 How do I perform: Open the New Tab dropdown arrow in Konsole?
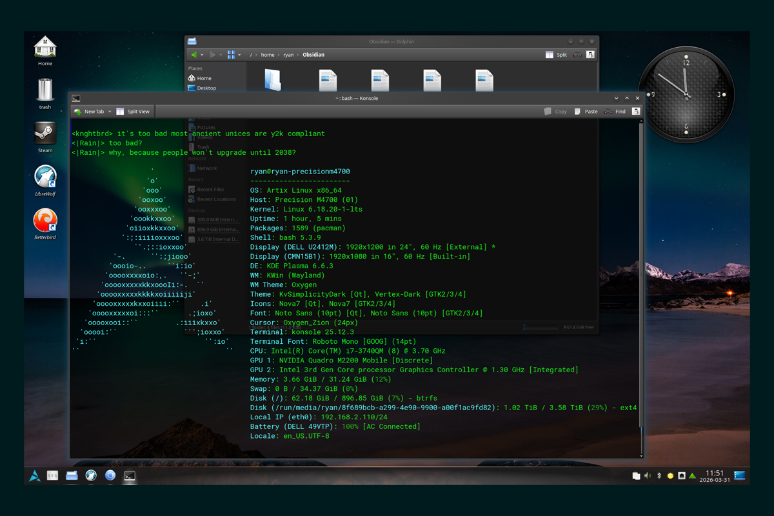[110, 112]
